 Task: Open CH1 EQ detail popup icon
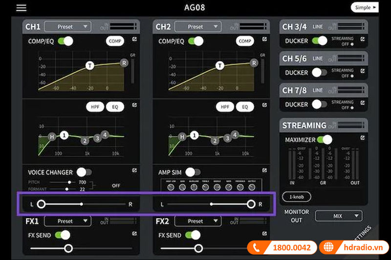pyautogui.click(x=134, y=105)
